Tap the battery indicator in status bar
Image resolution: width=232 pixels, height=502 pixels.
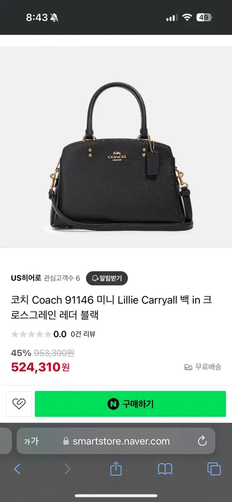205,18
